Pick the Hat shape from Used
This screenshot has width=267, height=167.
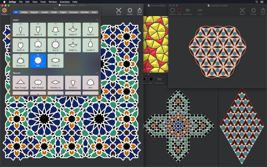[x=55, y=30]
